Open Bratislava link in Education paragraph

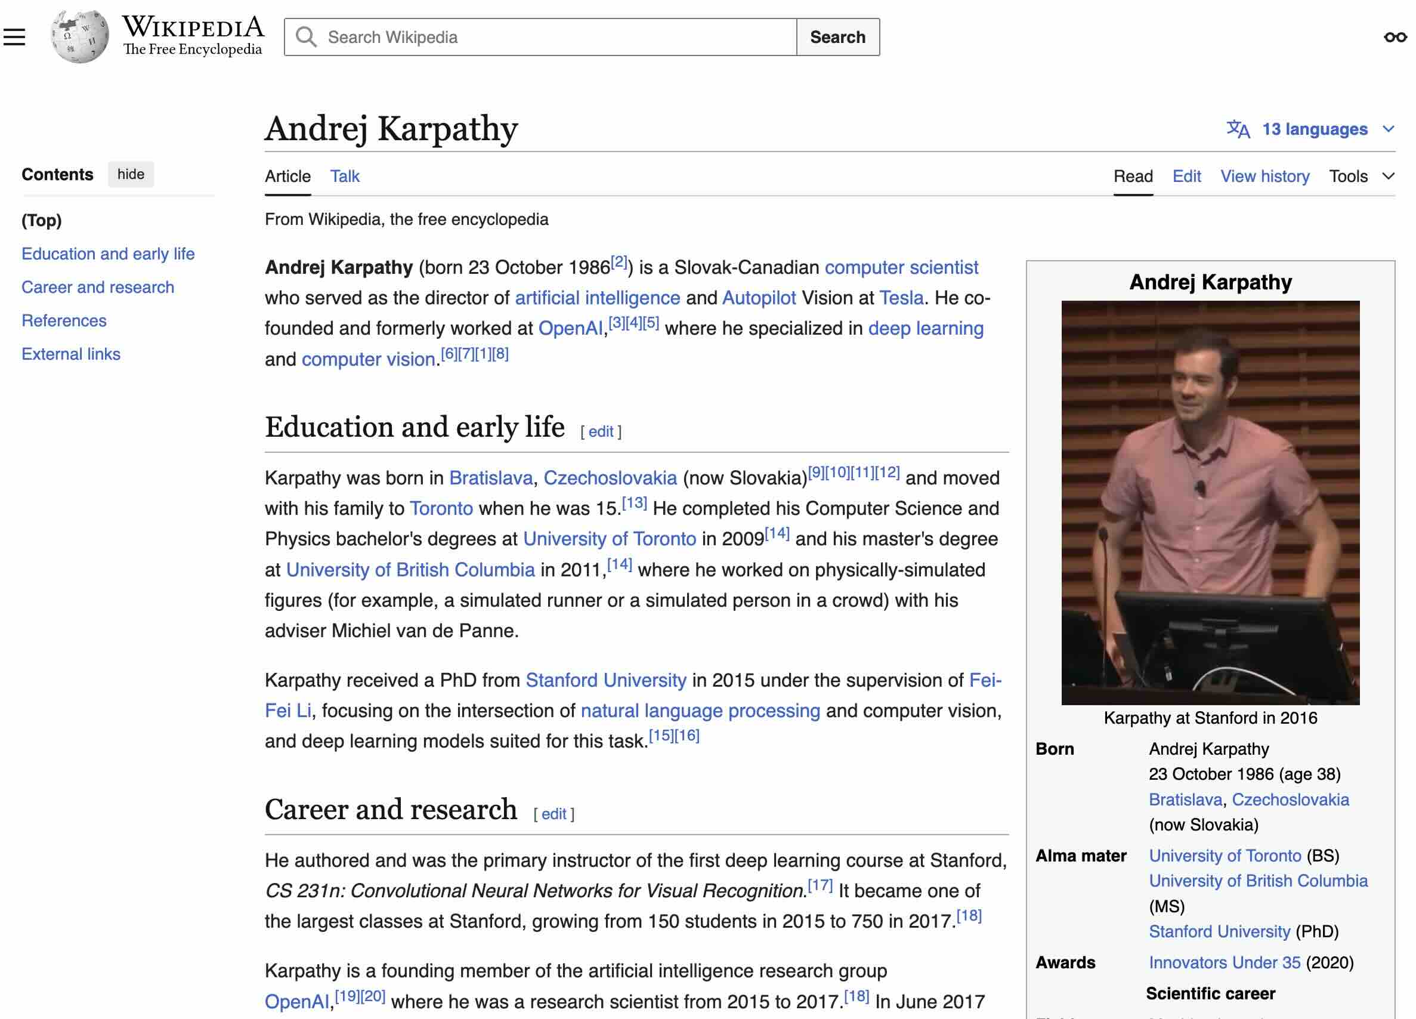491,478
